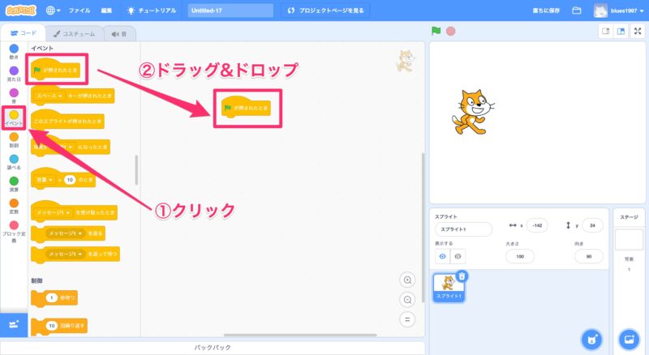Screen dimensions: 649x355
Task: Click the プロジェクトページを見る button
Action: click(x=327, y=11)
